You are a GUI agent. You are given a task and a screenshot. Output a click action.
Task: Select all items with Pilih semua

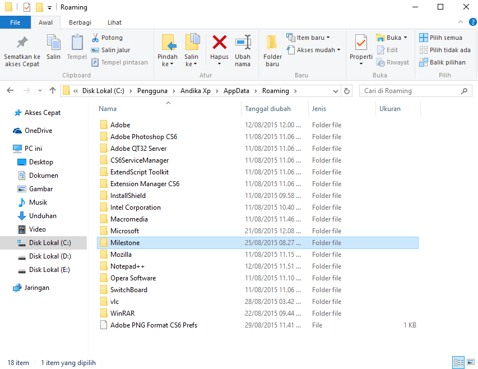coord(441,38)
